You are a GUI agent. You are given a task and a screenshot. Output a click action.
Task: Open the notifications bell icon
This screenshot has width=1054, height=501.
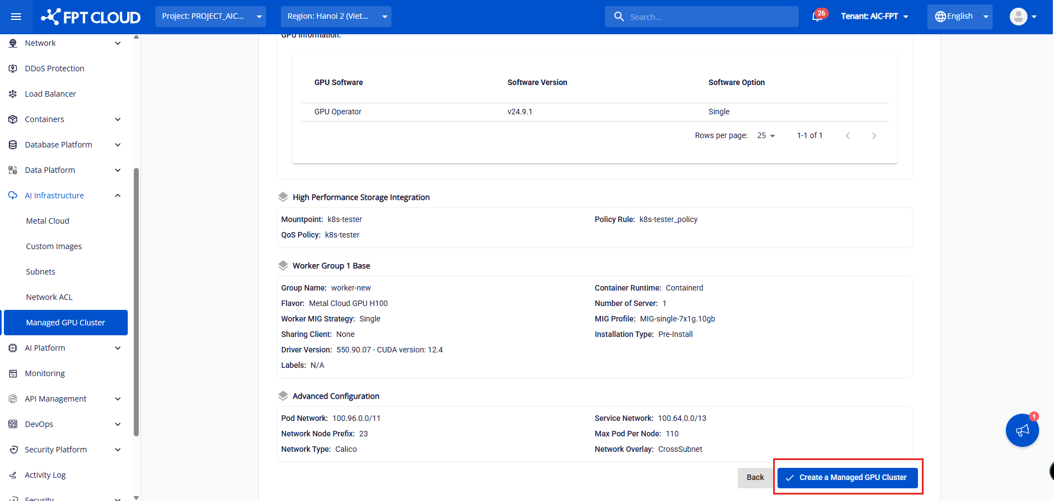pyautogui.click(x=817, y=17)
